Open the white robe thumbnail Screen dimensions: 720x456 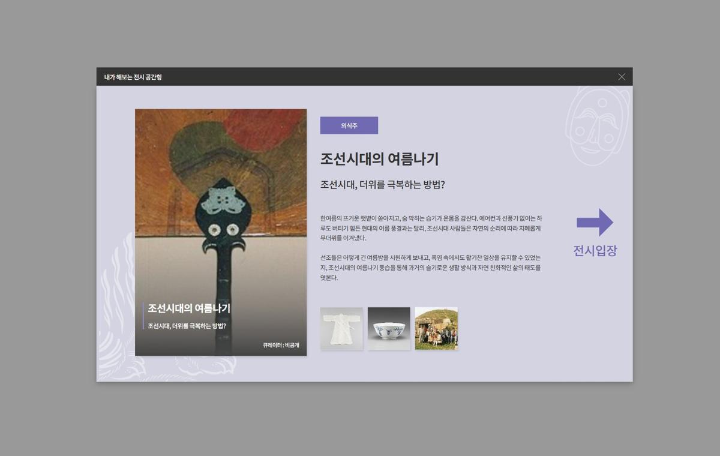(341, 328)
